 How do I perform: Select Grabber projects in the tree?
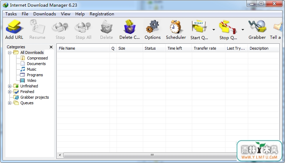(x=35, y=97)
